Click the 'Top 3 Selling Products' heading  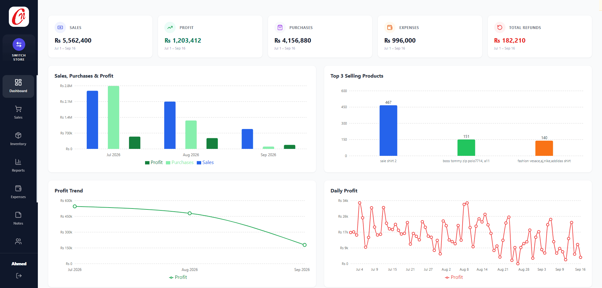(x=357, y=76)
